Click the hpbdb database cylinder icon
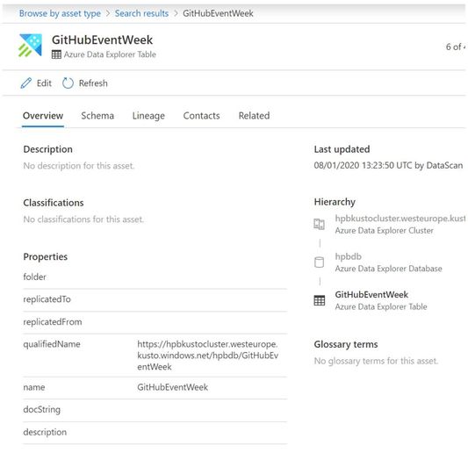468x460 pixels. [x=319, y=262]
